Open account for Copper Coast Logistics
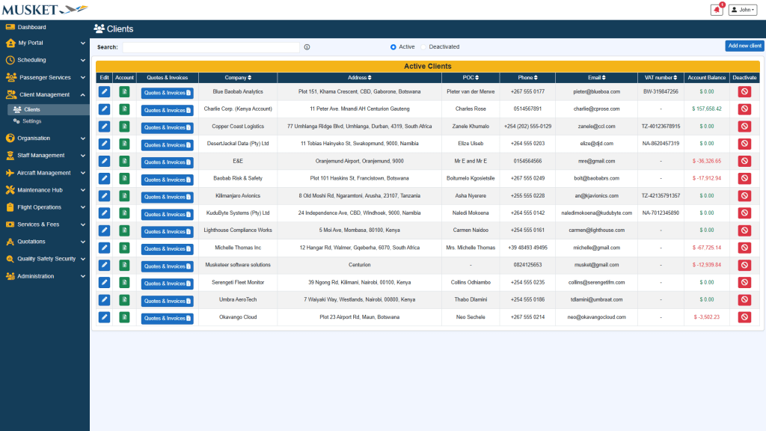The width and height of the screenshot is (766, 431). click(125, 127)
